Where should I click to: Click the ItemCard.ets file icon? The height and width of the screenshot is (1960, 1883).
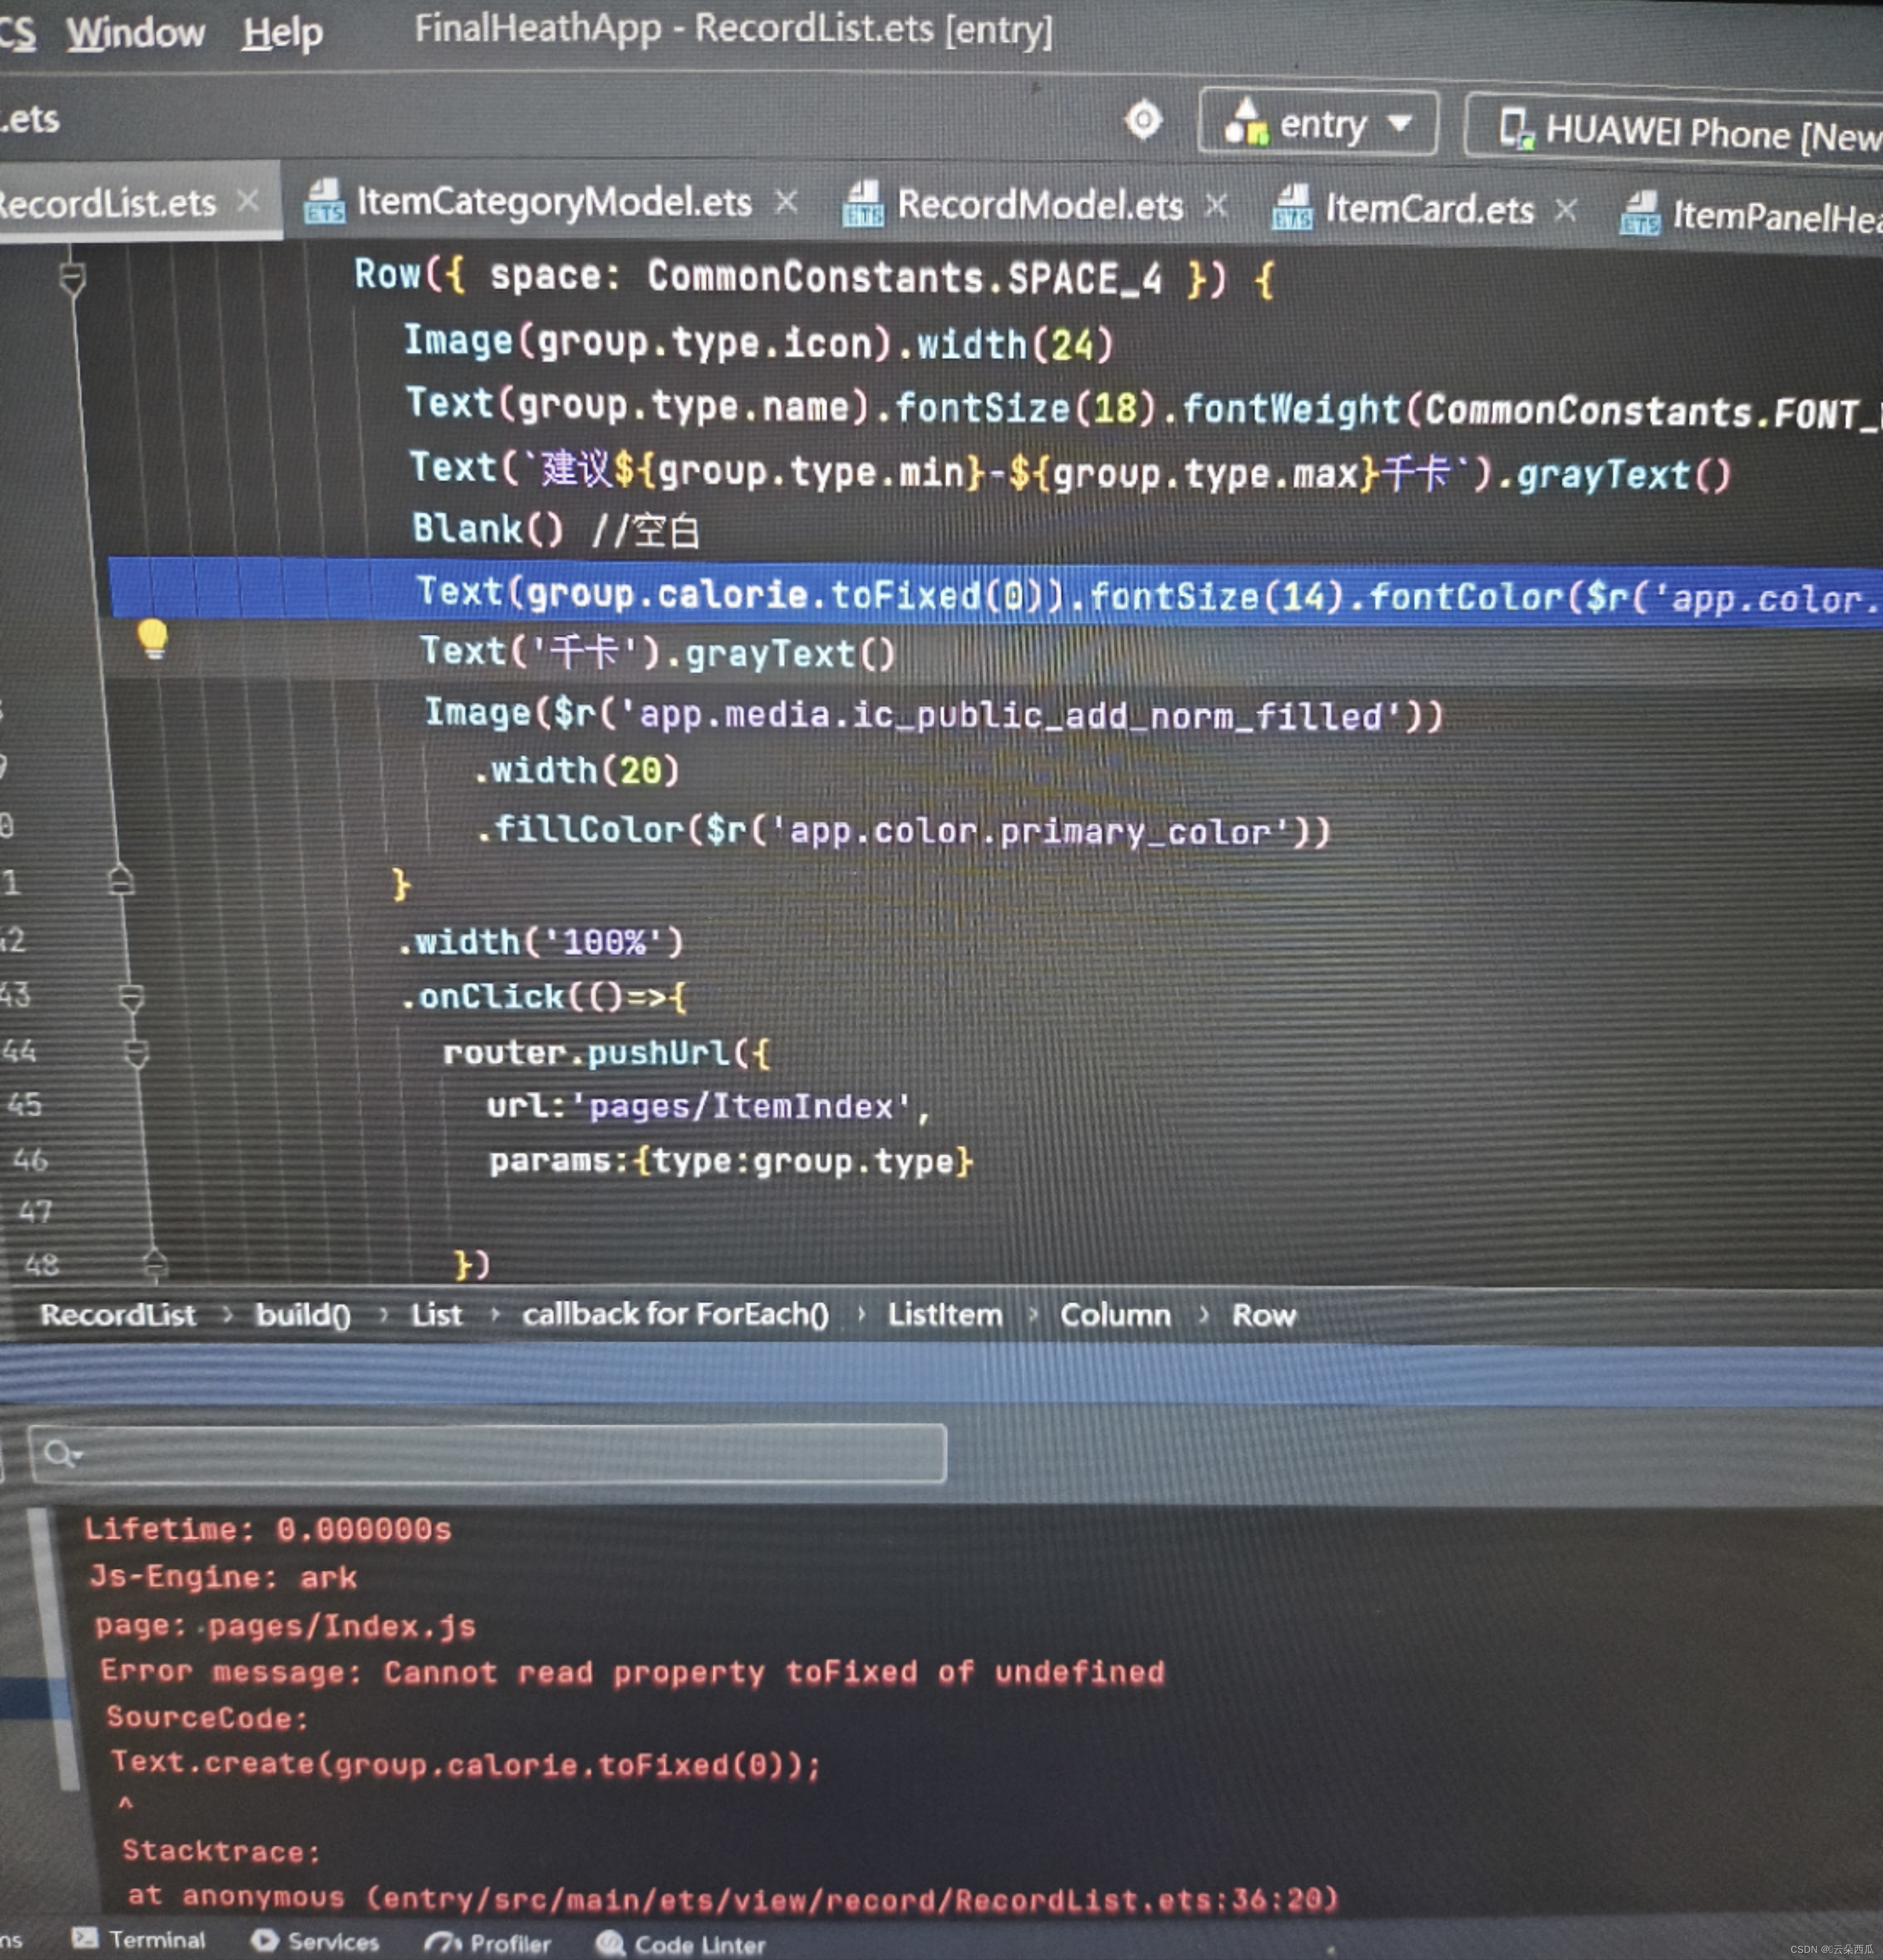click(x=1292, y=207)
